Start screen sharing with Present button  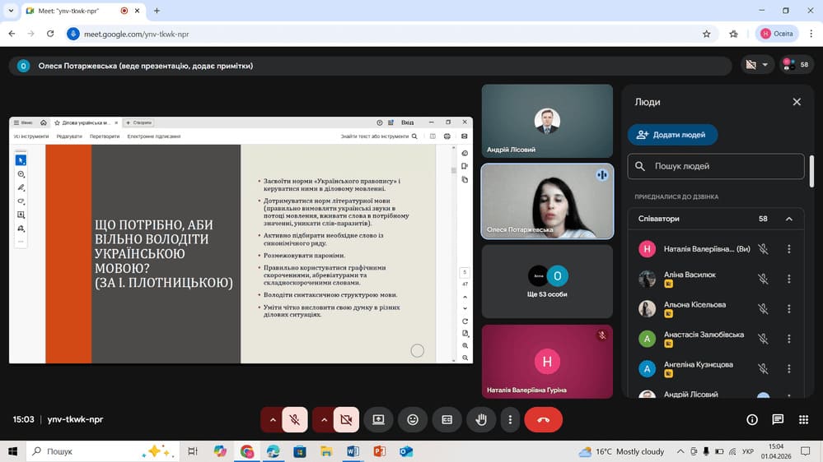click(x=378, y=419)
